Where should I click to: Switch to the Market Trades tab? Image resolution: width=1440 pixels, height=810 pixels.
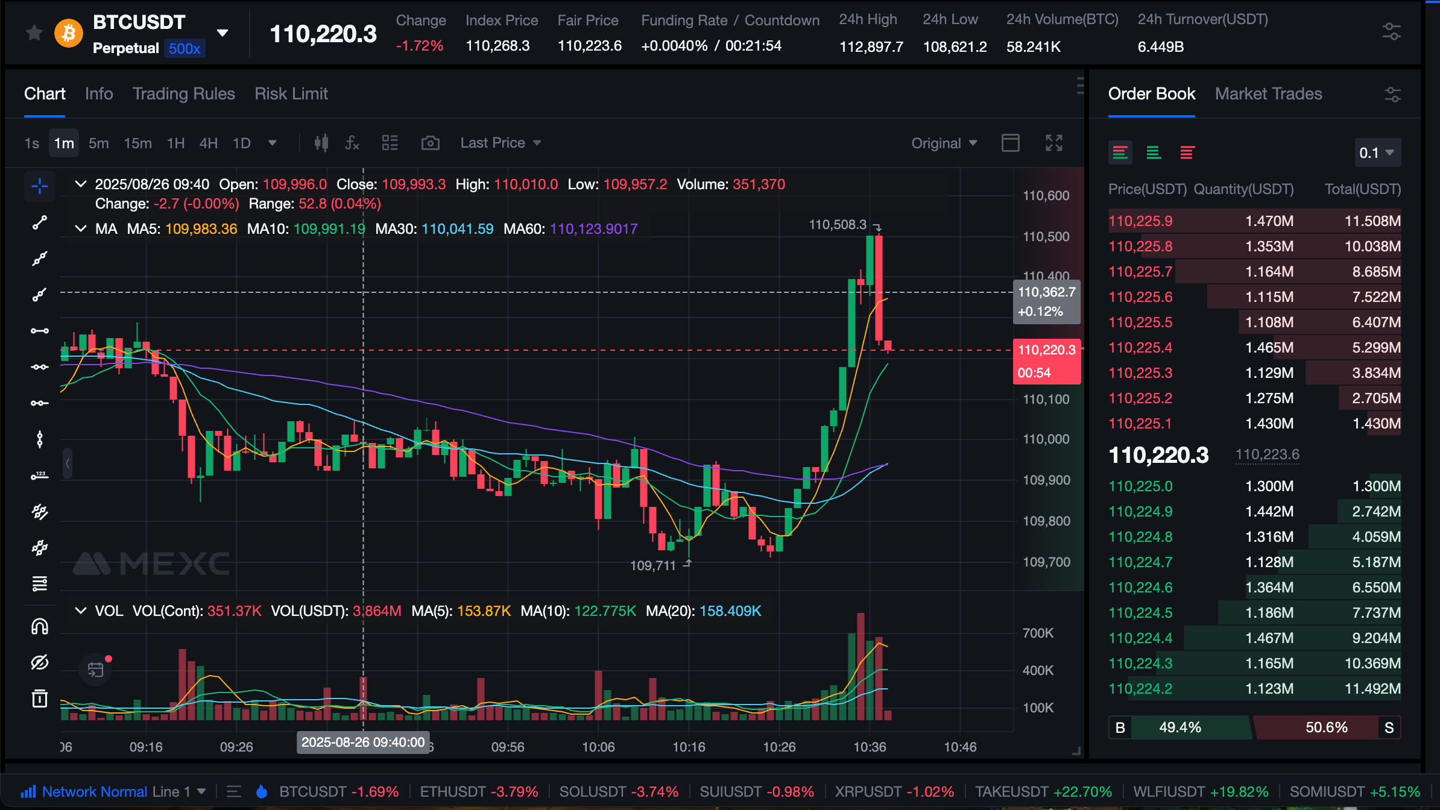click(1268, 94)
